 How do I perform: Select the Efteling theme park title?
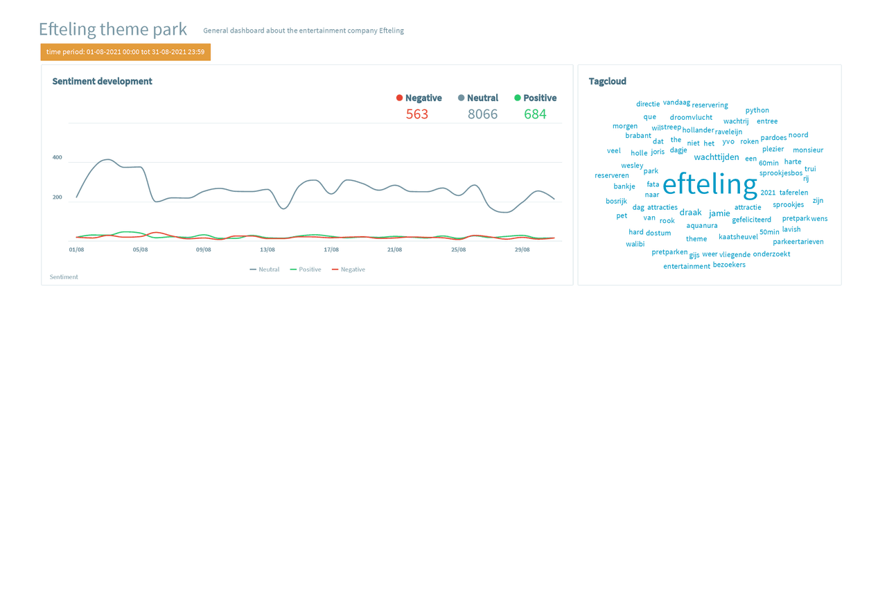(113, 29)
